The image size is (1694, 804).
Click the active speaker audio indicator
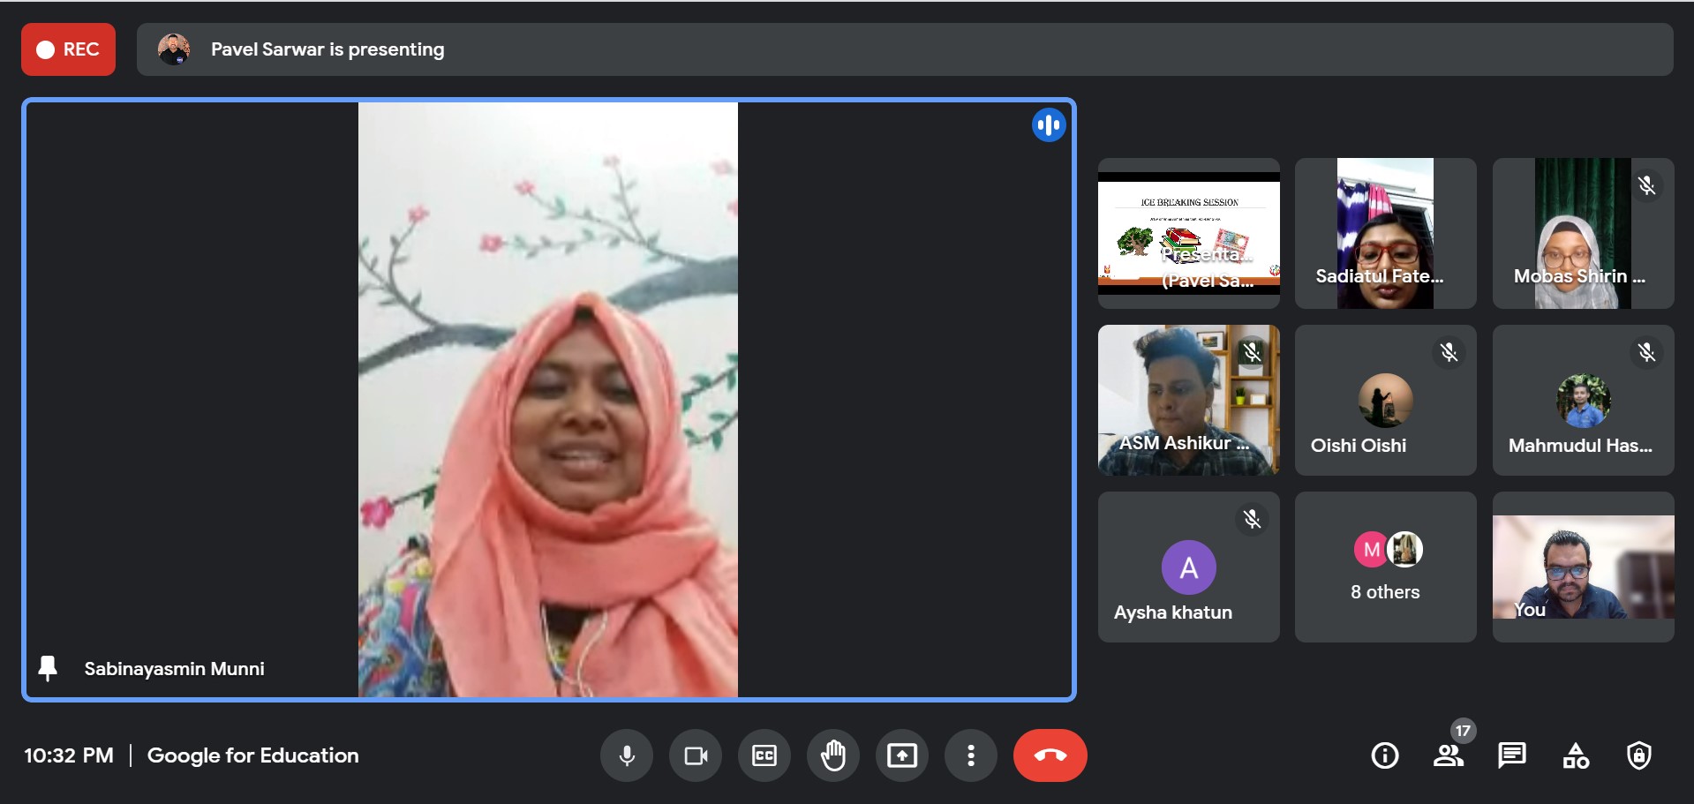(1049, 125)
